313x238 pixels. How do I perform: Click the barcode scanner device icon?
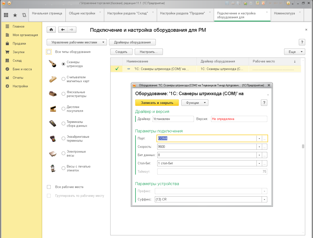[53, 64]
